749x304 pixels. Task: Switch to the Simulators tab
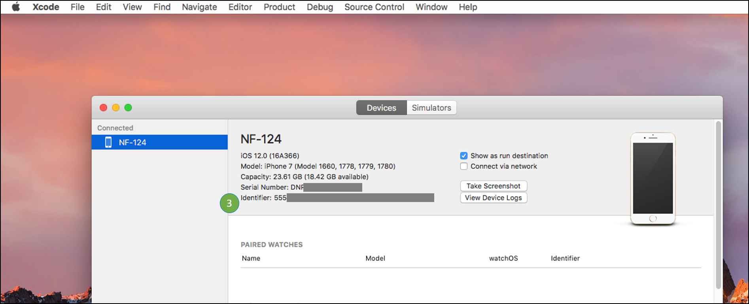tap(431, 108)
